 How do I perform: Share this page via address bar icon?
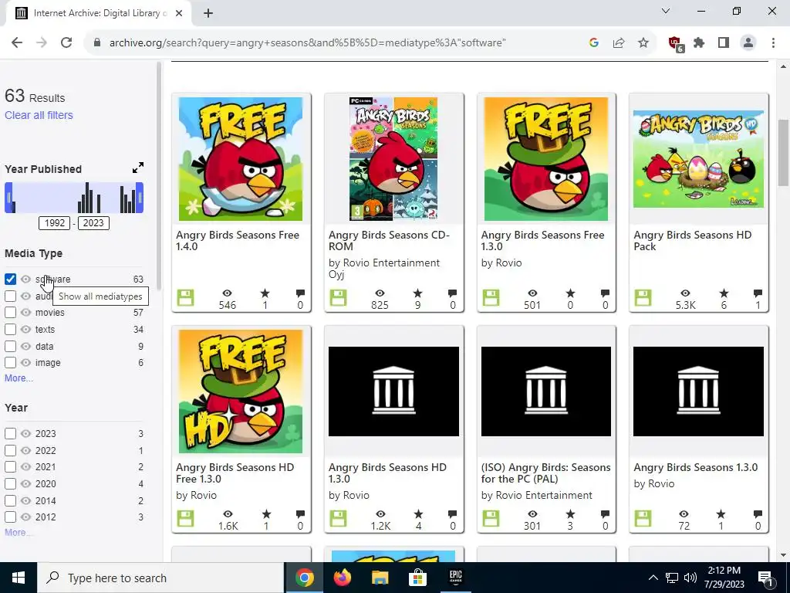point(619,43)
